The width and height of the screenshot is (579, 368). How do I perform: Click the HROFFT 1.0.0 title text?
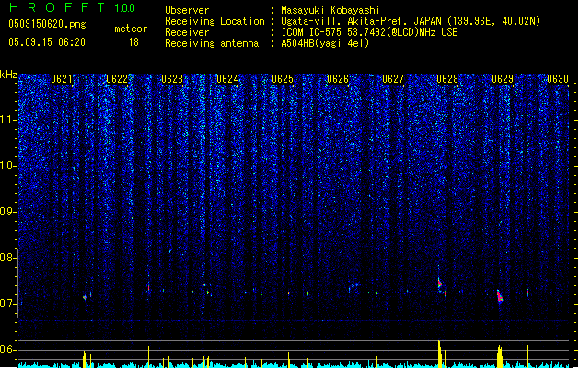tap(72, 7)
